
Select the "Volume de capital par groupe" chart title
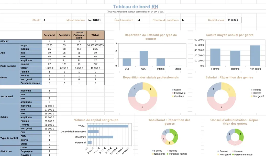[x=96, y=120]
